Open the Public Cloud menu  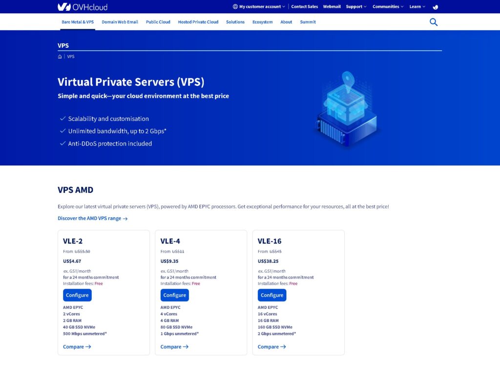pos(158,22)
